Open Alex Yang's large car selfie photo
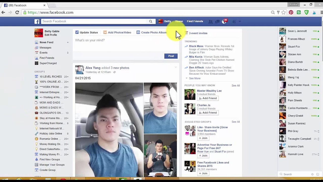Screen dimensions: 323x182 pyautogui.click(x=109, y=130)
